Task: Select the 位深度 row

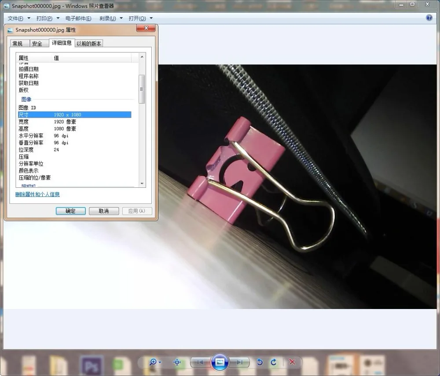Action: [74, 150]
